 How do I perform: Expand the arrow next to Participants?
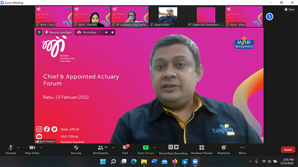click(x=113, y=147)
